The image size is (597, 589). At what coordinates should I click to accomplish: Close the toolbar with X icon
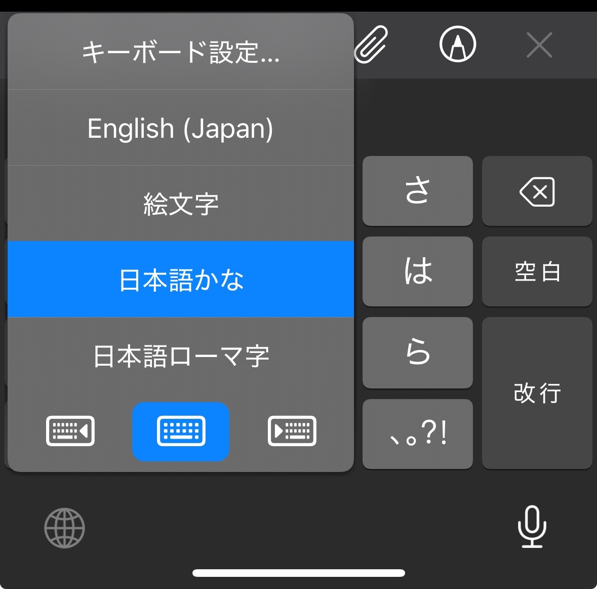click(539, 45)
